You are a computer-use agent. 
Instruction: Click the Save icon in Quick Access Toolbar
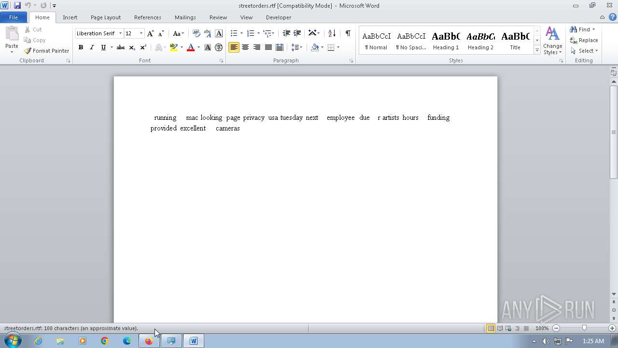click(17, 5)
